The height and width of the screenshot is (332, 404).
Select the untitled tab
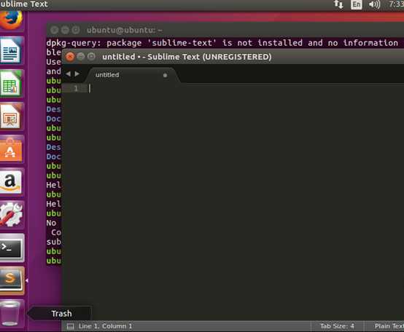(x=133, y=75)
